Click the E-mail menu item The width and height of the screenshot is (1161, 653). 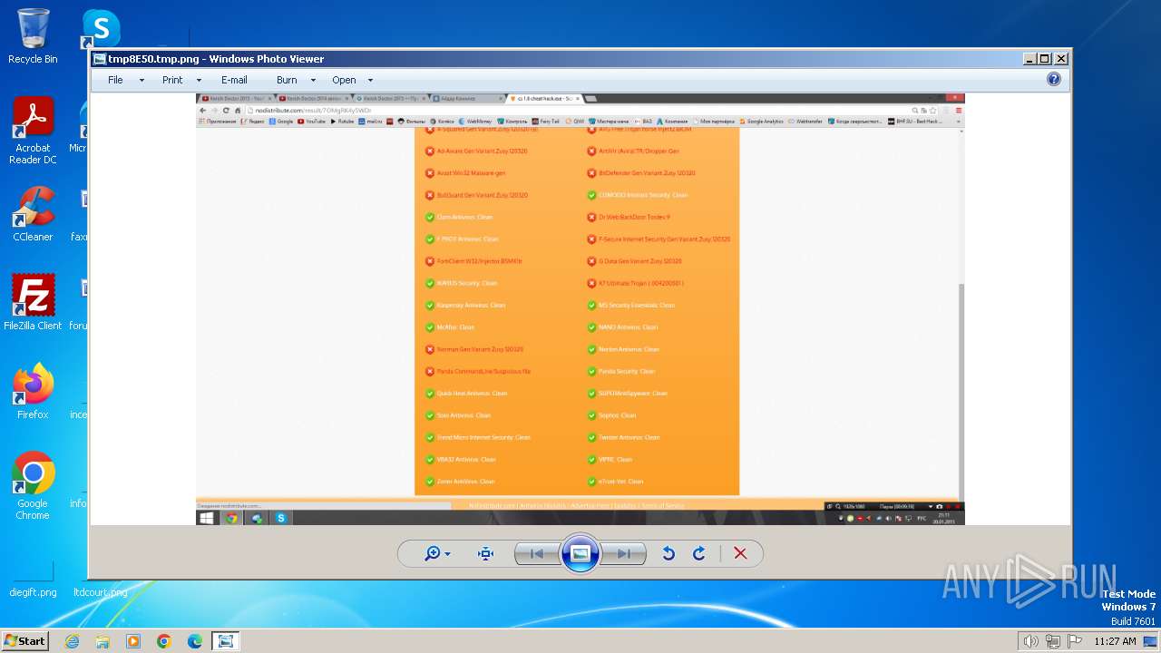tap(234, 80)
